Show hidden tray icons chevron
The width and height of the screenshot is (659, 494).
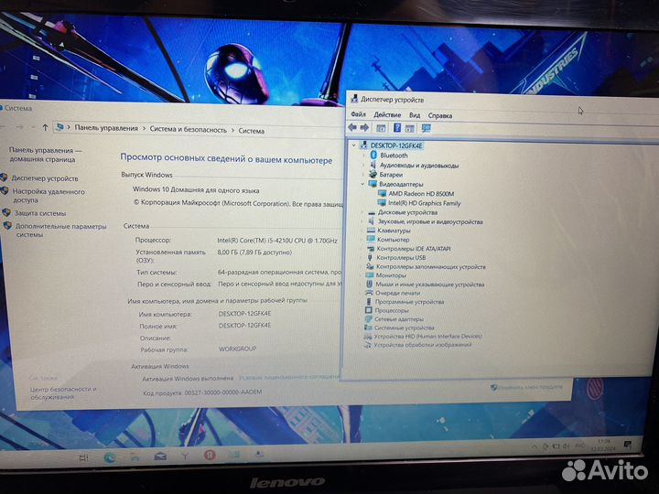click(x=535, y=446)
